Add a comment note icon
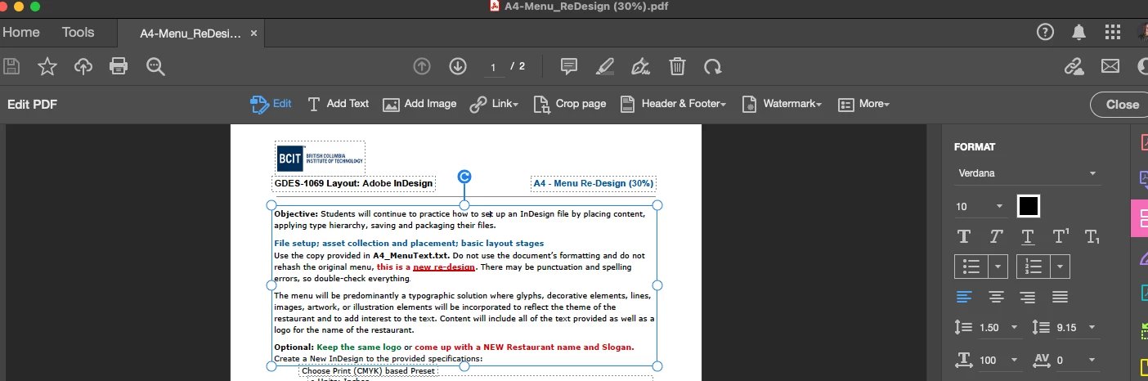1148x381 pixels. (x=569, y=66)
